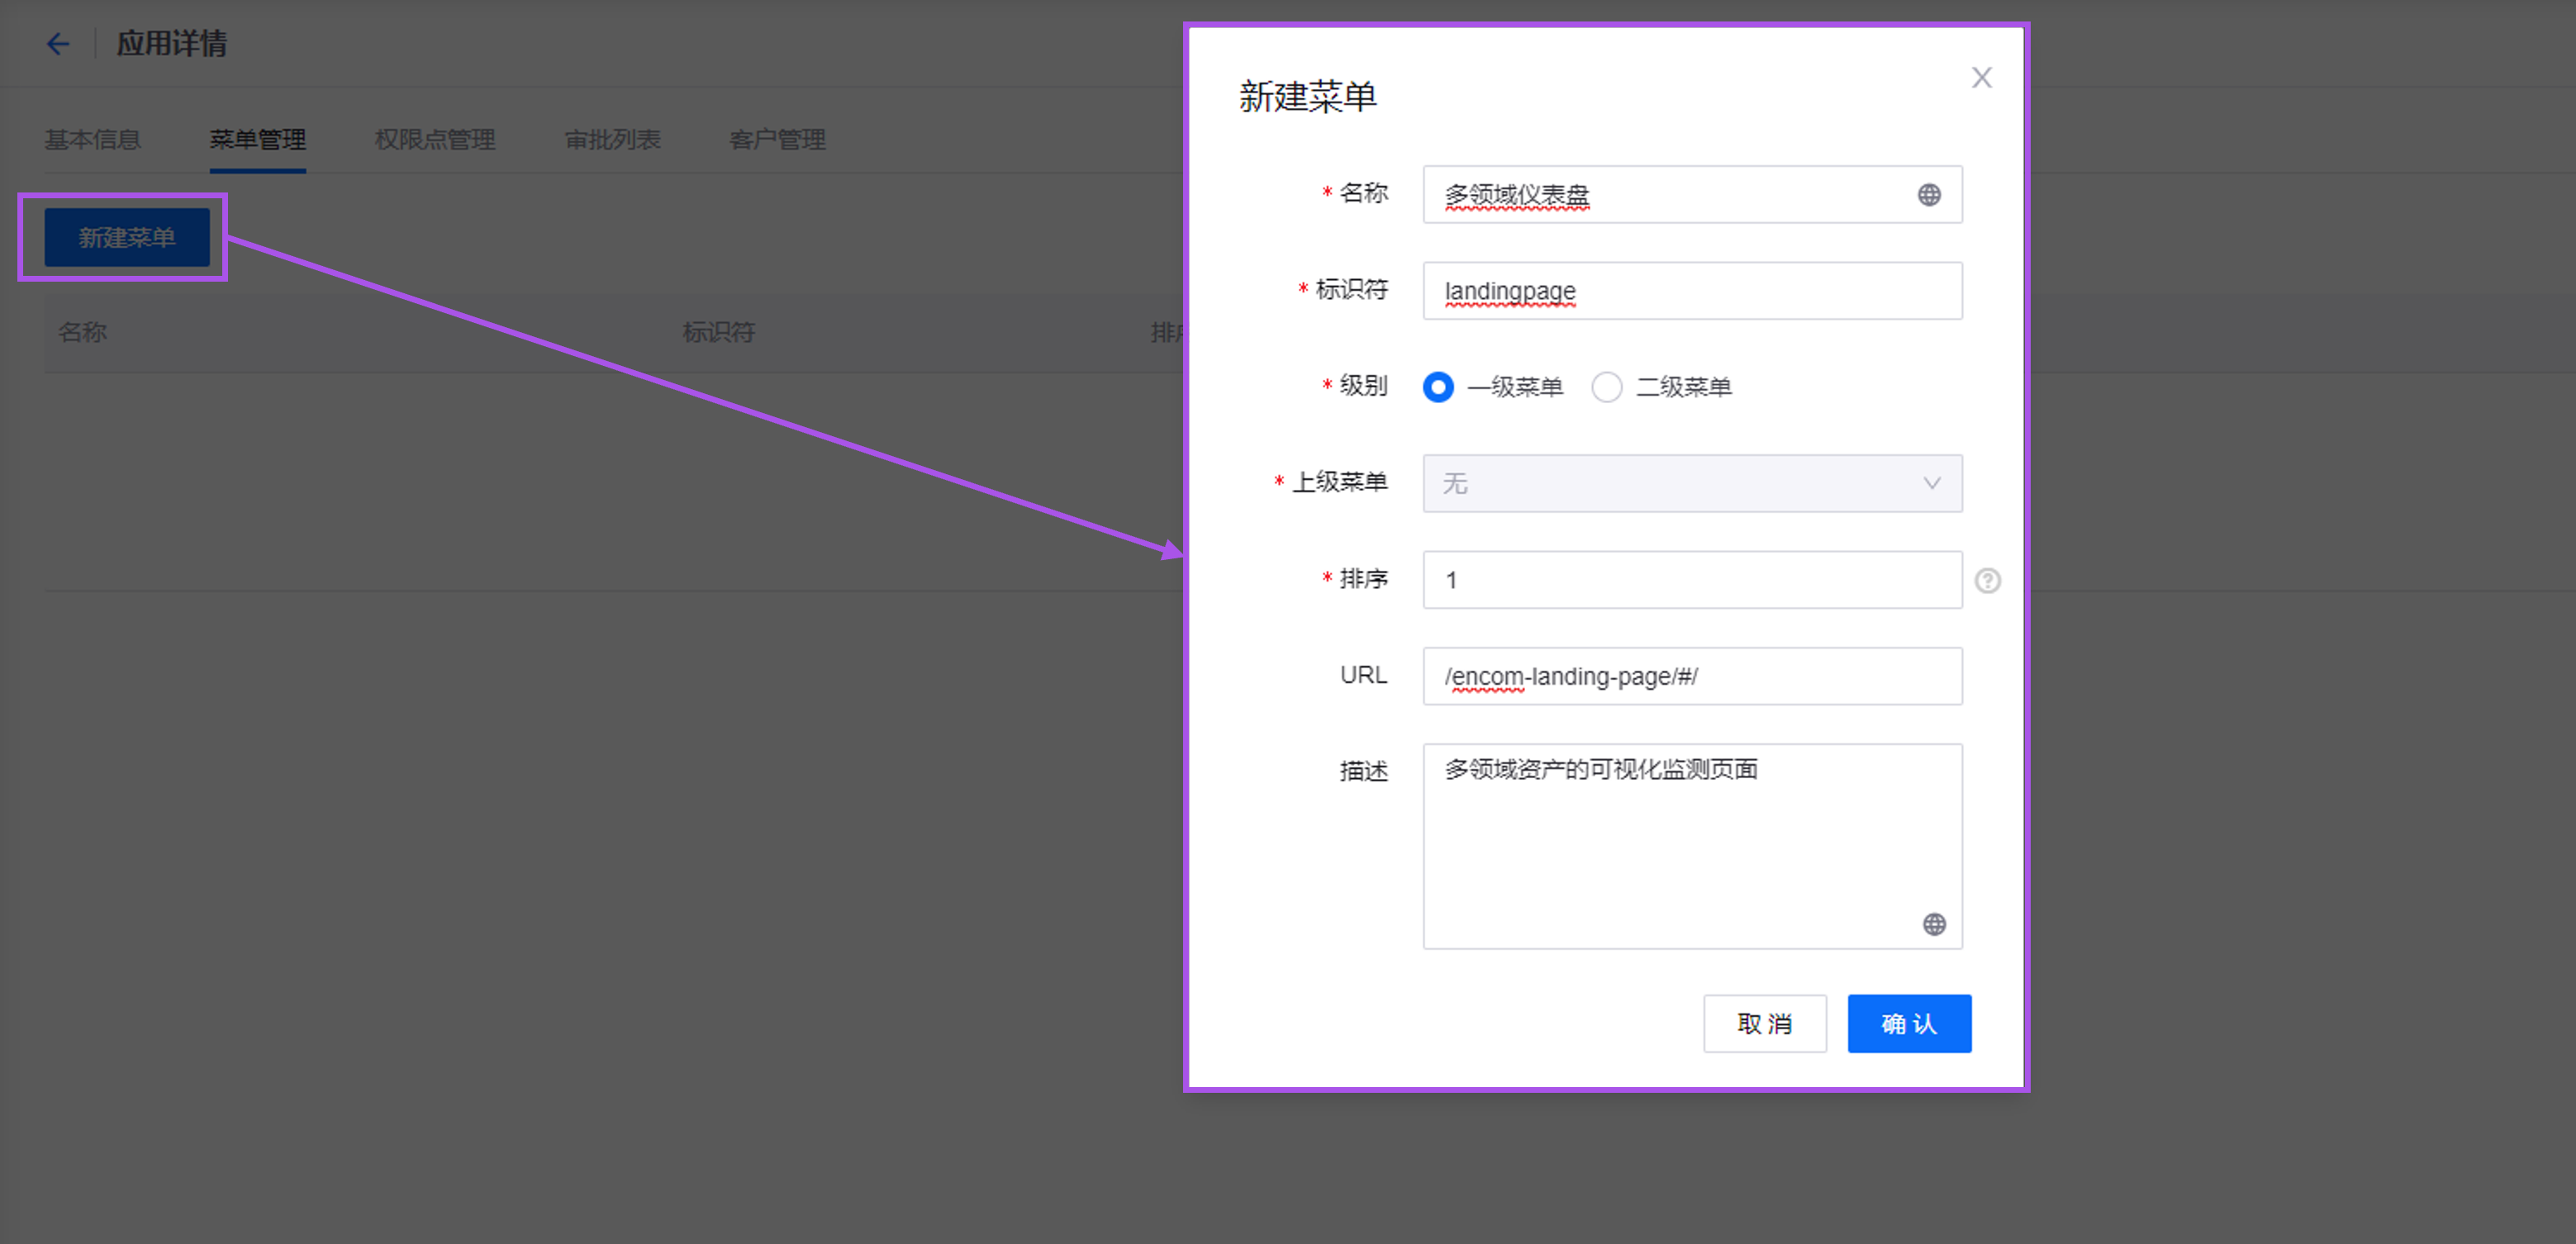2576x1244 pixels.
Task: Confirm with the 确认 button
Action: [1908, 1023]
